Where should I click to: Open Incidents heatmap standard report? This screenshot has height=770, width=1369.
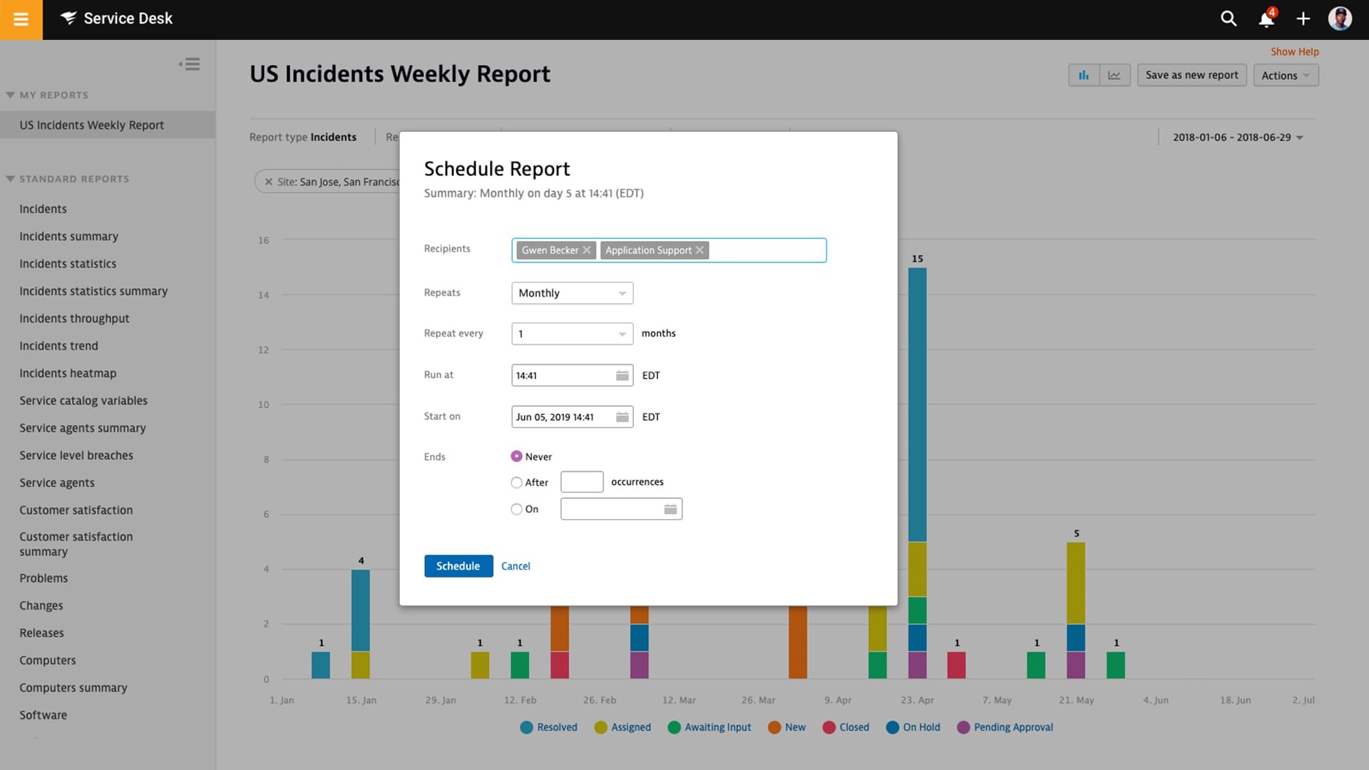pos(68,373)
